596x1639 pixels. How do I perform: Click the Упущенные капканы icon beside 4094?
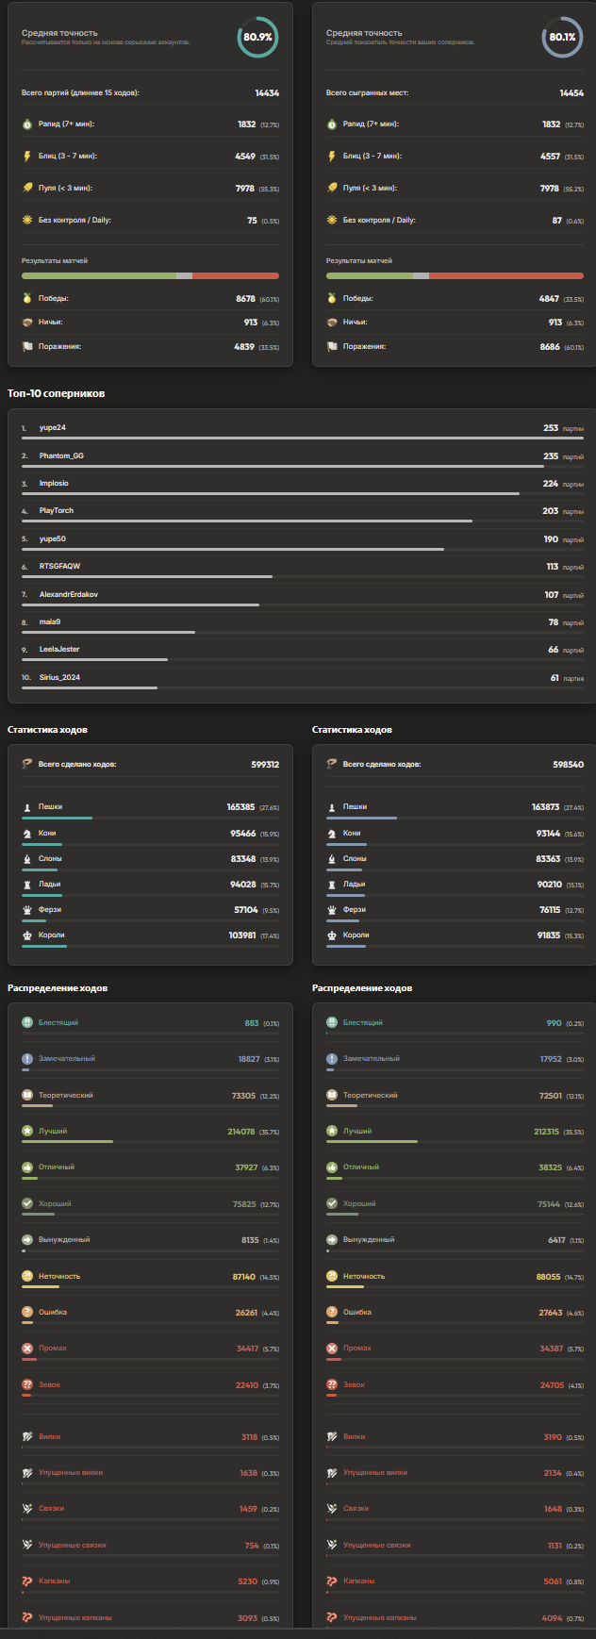tap(332, 1617)
